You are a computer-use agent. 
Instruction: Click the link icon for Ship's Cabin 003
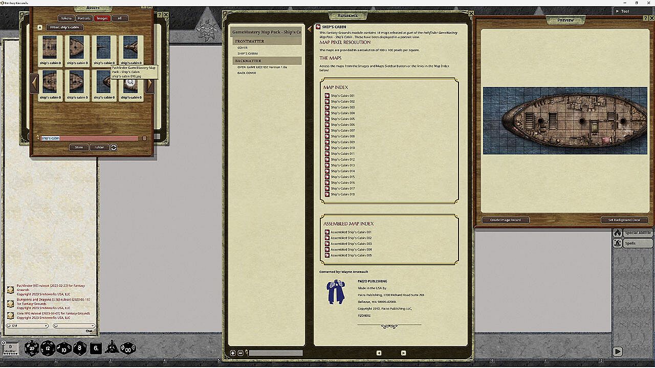(327, 107)
